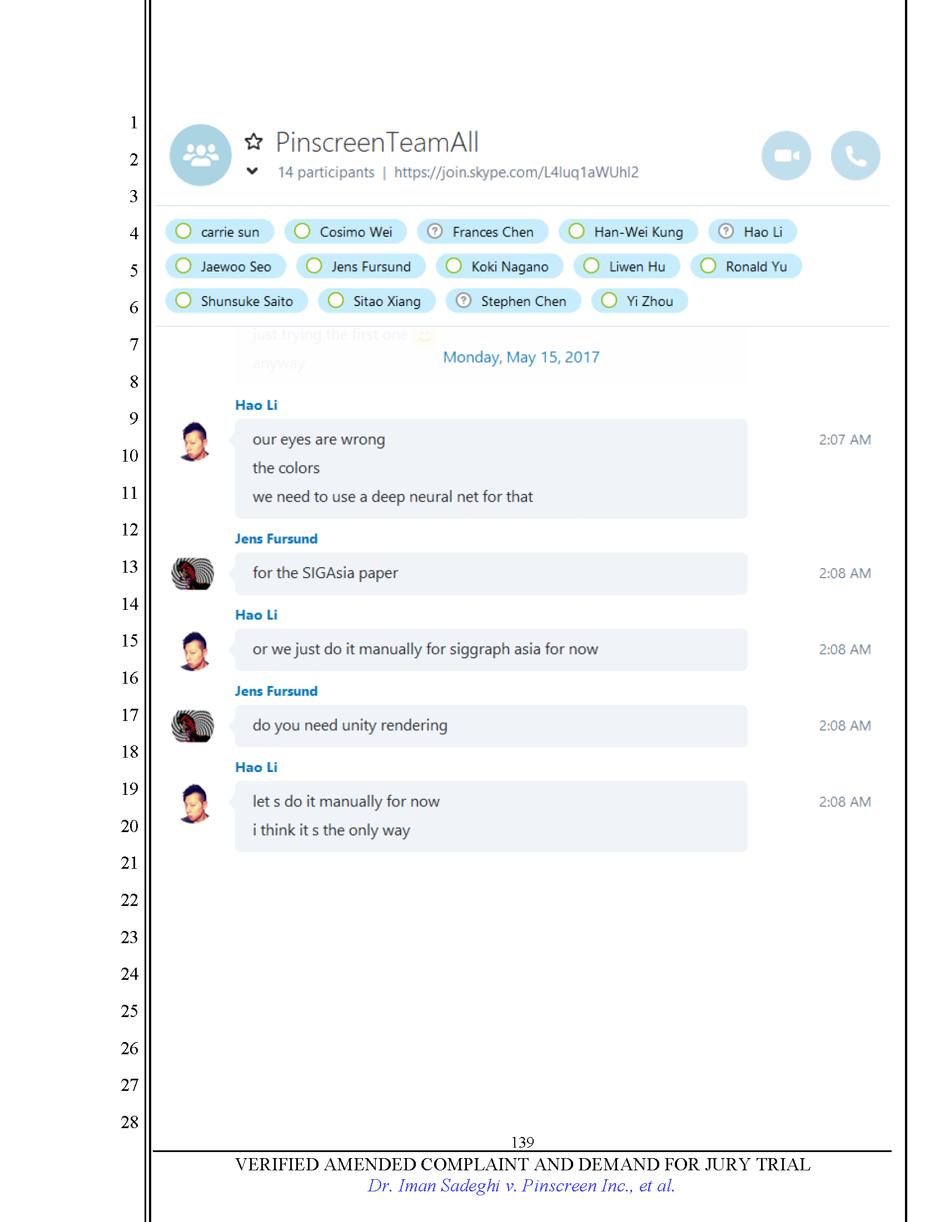Click Frances Chen's unknown status icon
Viewport: 945px width, 1222px height.
[x=435, y=231]
